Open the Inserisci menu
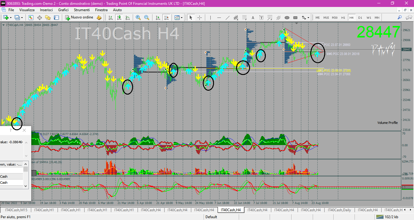414x220 pixels. click(x=46, y=10)
